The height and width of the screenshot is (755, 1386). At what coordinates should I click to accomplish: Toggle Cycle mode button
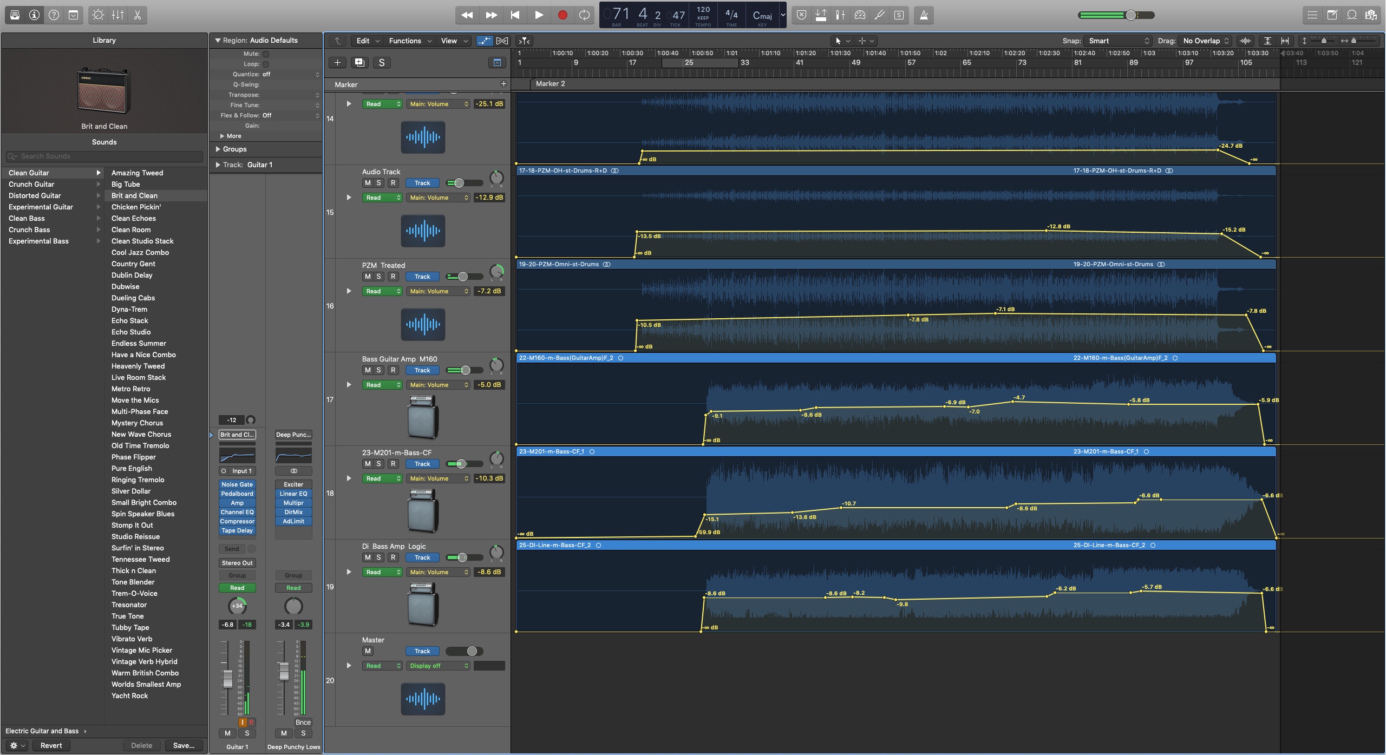coord(585,15)
